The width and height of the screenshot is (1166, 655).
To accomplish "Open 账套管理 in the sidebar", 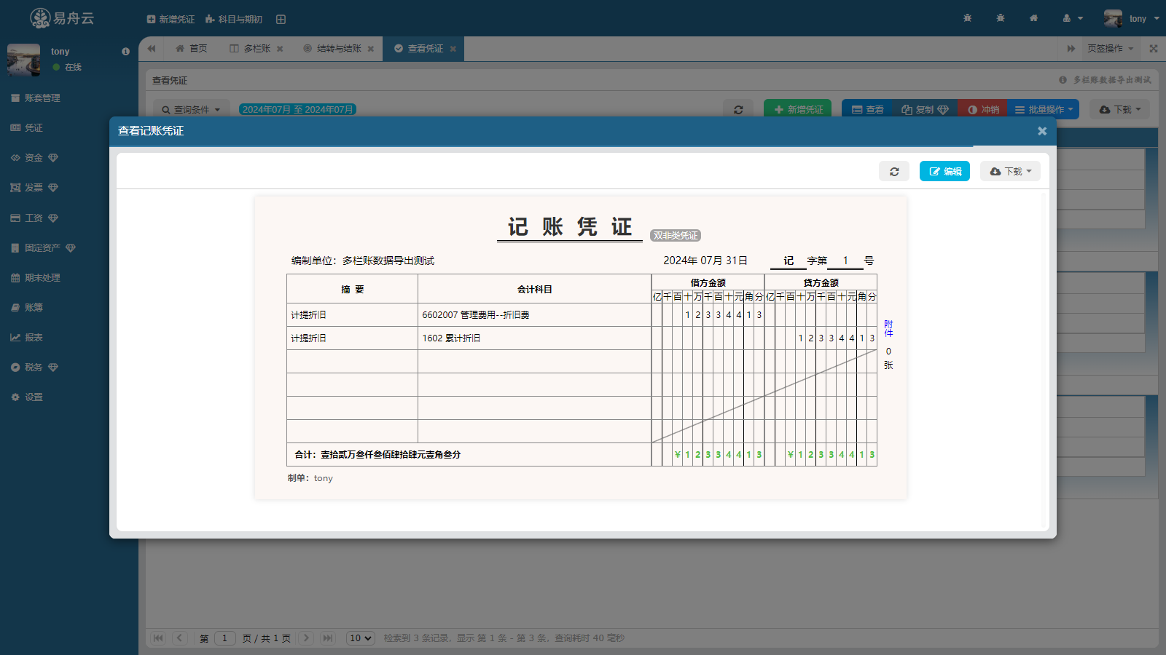I will 42,98.
